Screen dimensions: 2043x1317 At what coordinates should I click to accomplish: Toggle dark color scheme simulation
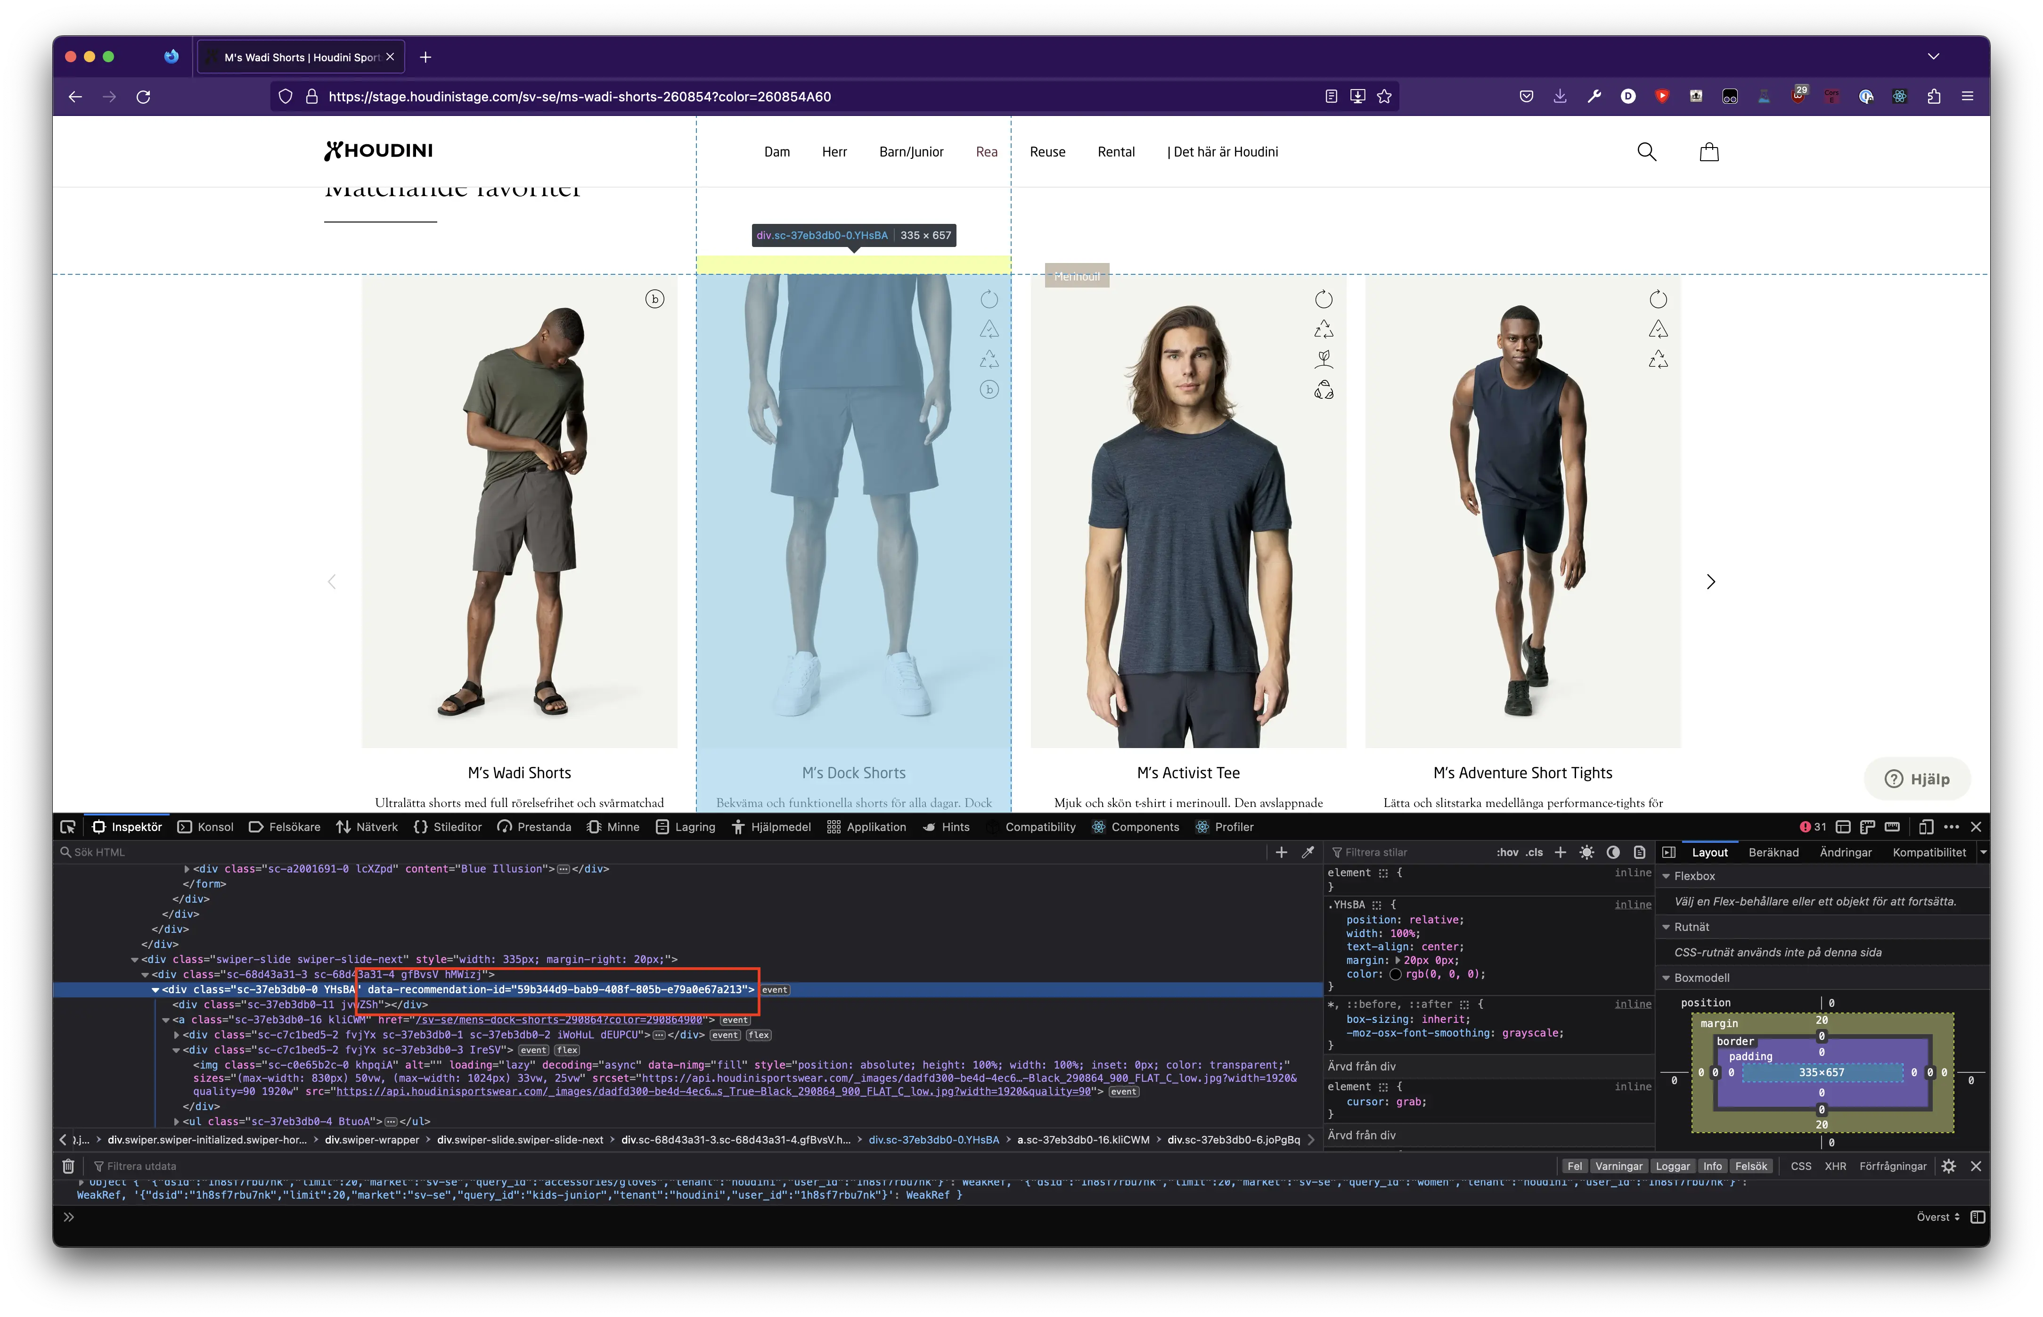click(x=1613, y=852)
